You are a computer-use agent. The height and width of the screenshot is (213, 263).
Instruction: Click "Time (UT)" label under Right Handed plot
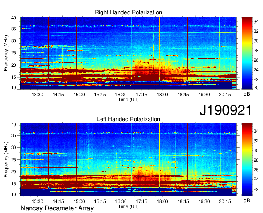tap(128, 100)
